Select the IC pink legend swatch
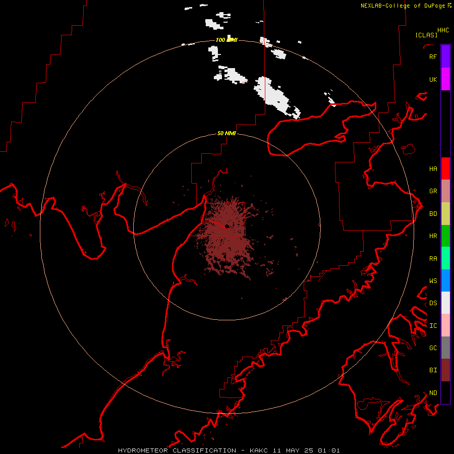This screenshot has width=454, height=454. (x=445, y=325)
